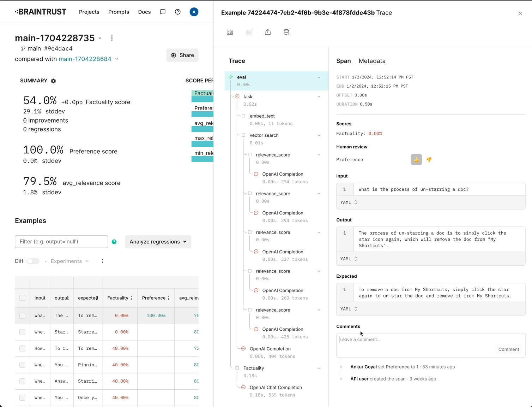Tick the checkbox on the first example row
The image size is (532, 407).
click(22, 315)
